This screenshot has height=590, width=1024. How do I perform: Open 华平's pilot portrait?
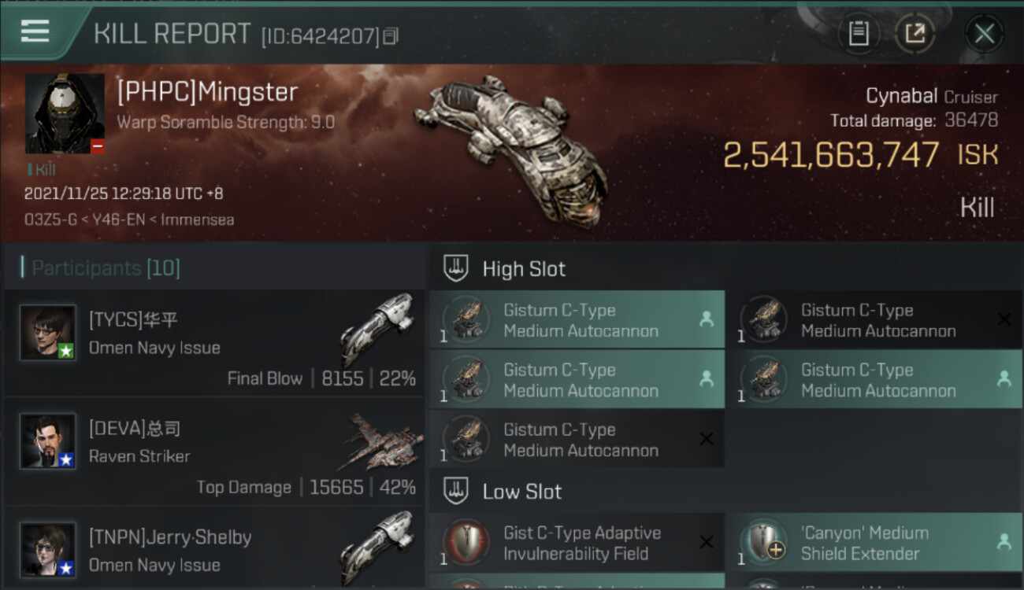coord(48,333)
